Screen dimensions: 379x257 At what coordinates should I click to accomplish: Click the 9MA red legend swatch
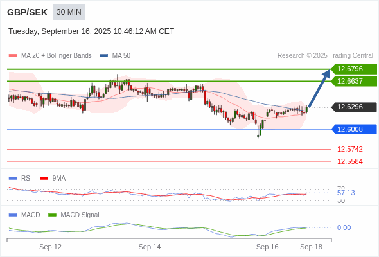click(x=44, y=179)
